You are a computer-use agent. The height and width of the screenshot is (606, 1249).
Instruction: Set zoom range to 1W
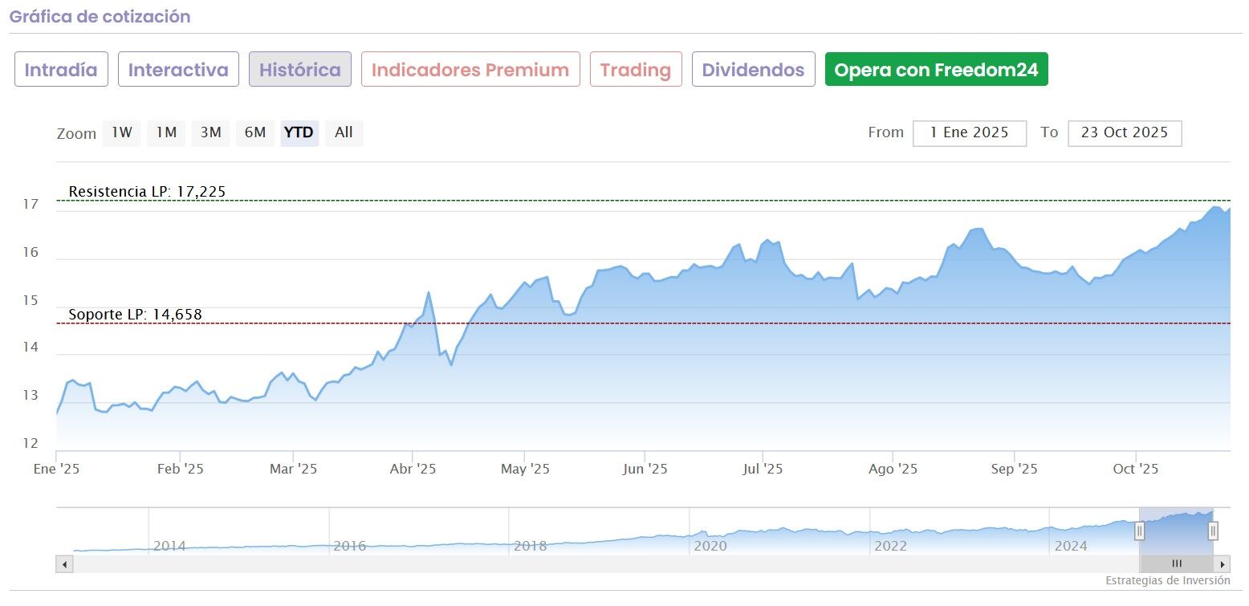121,133
